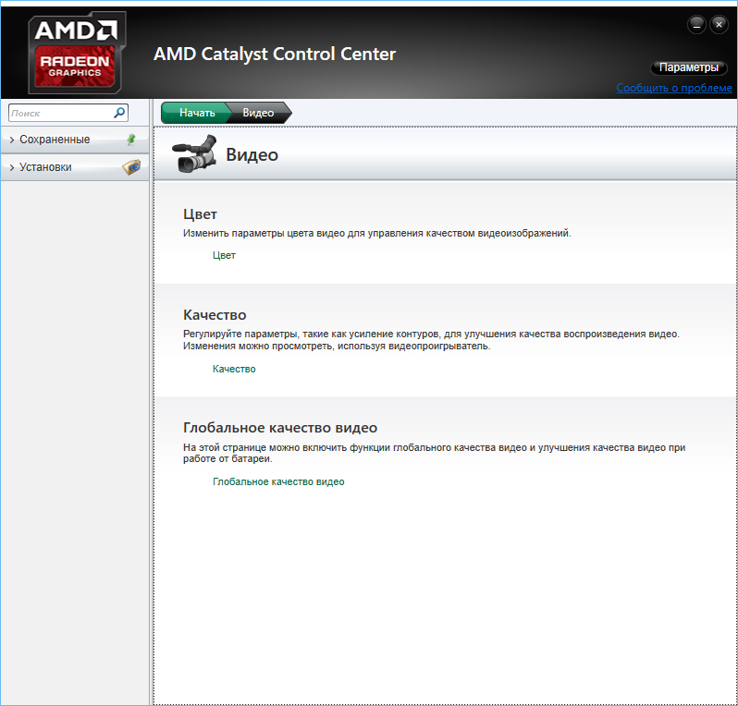The height and width of the screenshot is (706, 738).
Task: Click the Видео page title heading
Action: click(252, 154)
